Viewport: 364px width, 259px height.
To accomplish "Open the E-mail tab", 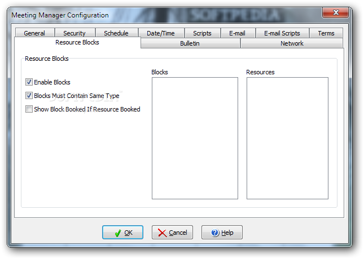I will tap(237, 33).
